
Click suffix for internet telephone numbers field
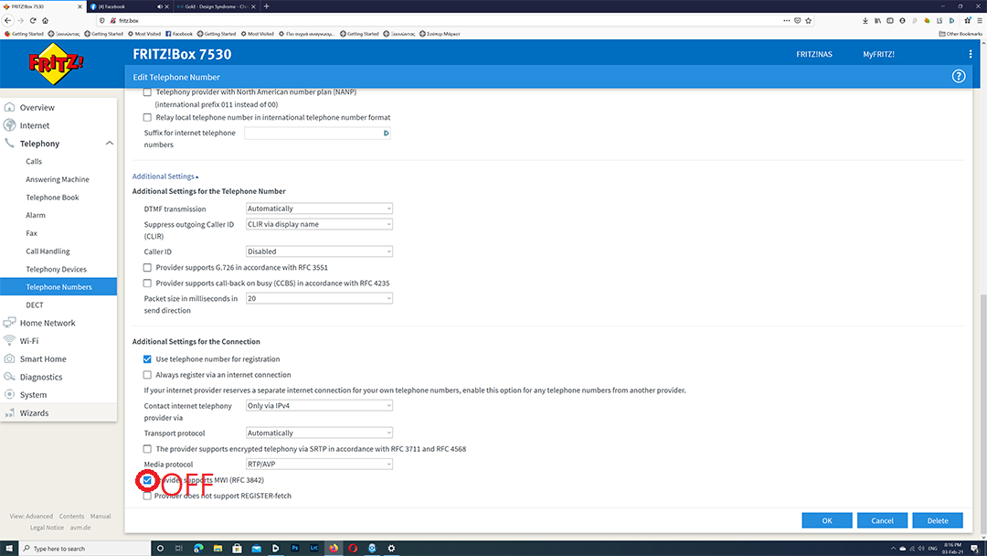[x=317, y=133]
